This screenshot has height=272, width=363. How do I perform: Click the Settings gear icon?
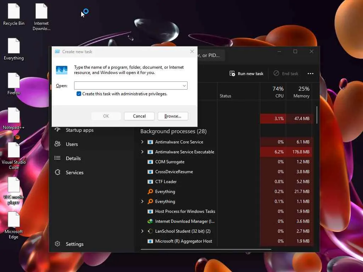click(57, 244)
